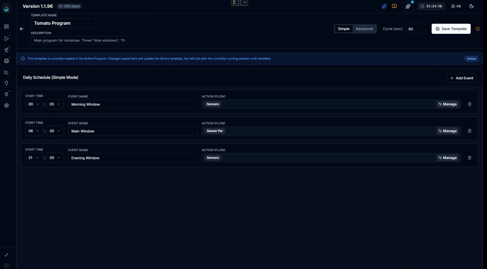Click the Sensors tag in Evening Window row
This screenshot has width=487, height=269.
coord(213,158)
